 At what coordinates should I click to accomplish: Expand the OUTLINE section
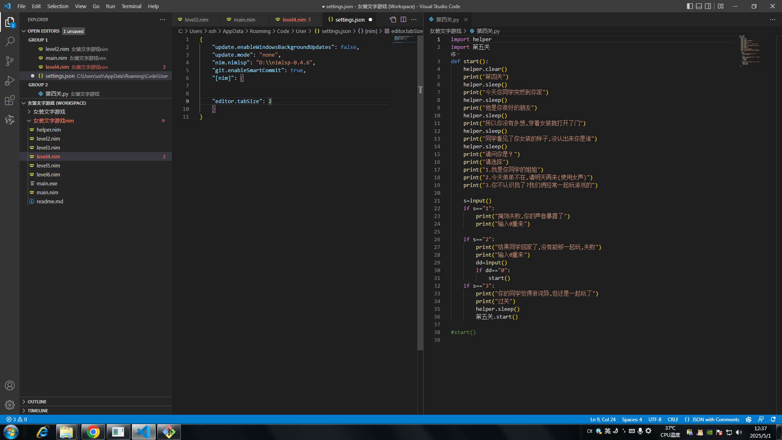pos(37,402)
